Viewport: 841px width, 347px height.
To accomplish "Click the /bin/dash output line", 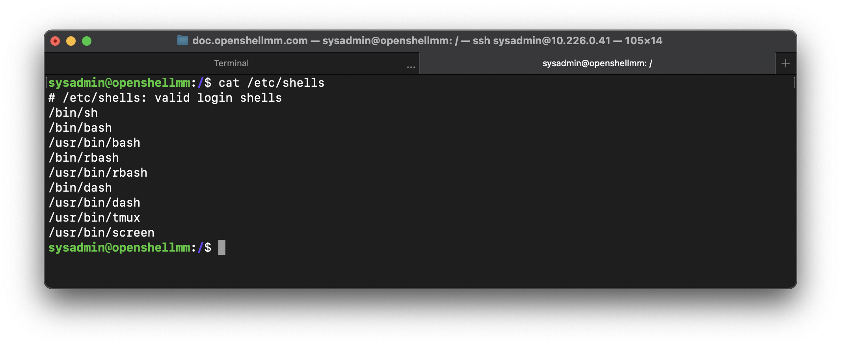I will point(80,188).
